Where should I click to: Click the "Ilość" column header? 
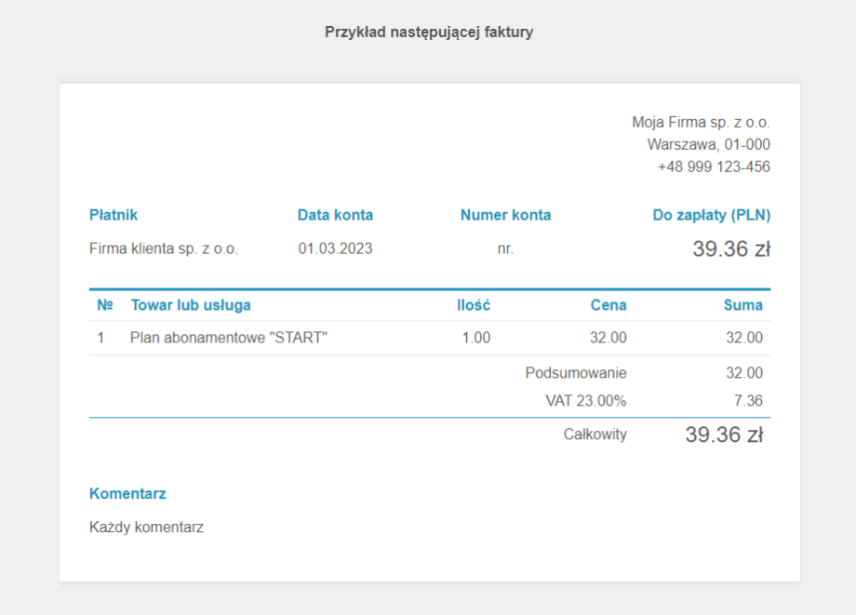[473, 305]
